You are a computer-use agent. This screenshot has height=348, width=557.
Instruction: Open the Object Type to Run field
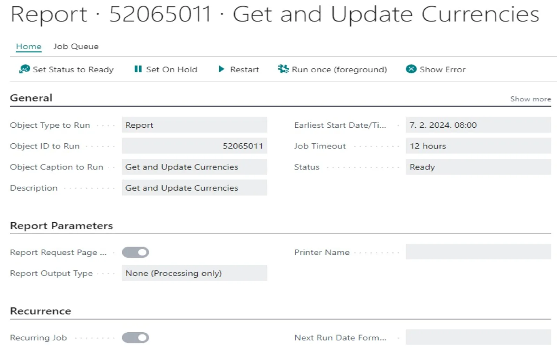pos(194,125)
